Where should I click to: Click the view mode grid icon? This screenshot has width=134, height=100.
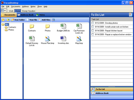[x=54, y=20]
